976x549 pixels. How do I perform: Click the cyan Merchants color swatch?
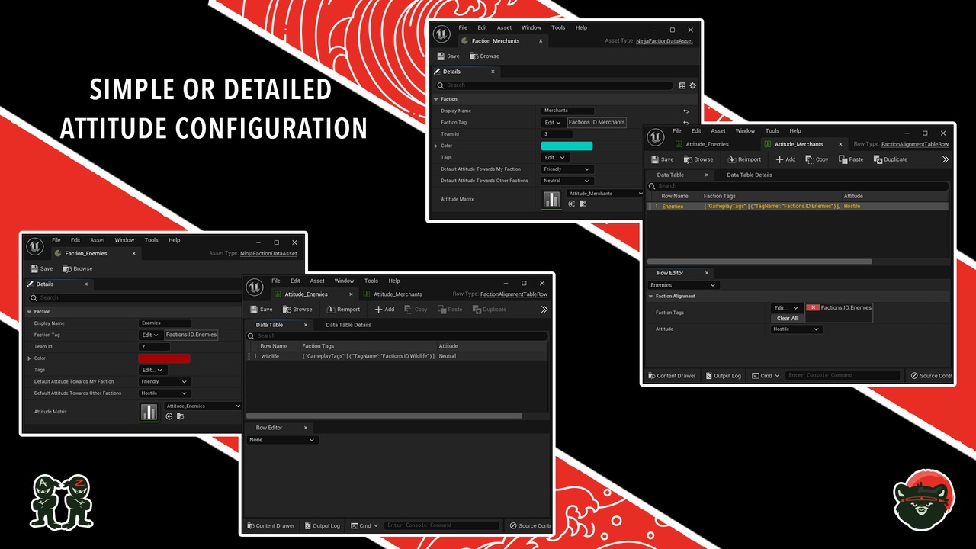click(x=567, y=146)
